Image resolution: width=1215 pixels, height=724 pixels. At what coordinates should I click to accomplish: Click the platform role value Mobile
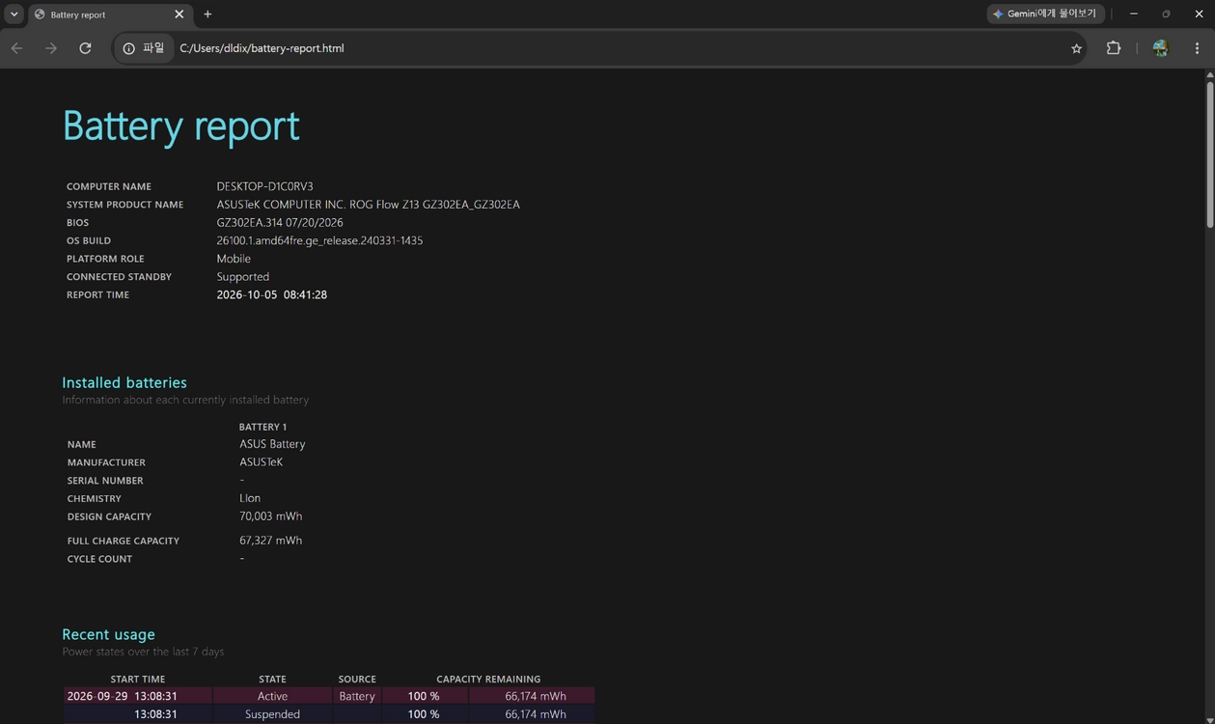click(234, 259)
